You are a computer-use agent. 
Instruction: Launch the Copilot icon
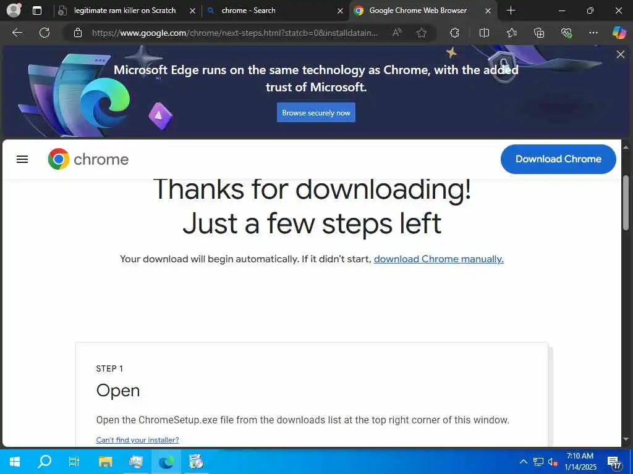619,33
